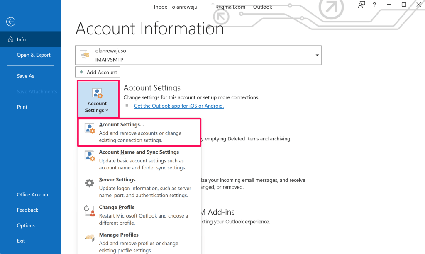Open the help question mark icon
The width and height of the screenshot is (425, 254).
click(374, 5)
